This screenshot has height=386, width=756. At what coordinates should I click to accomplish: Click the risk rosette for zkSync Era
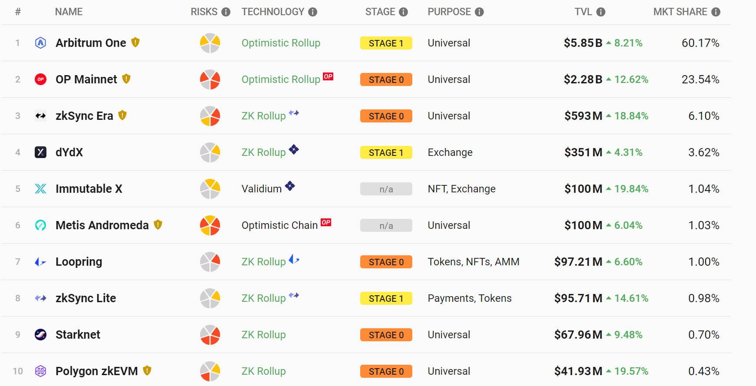tap(210, 115)
